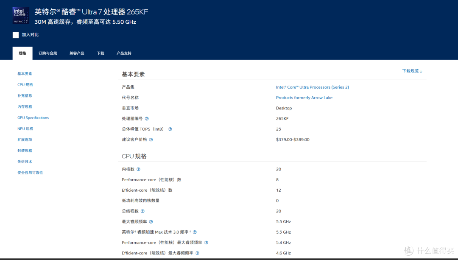Screen dimensions: 458x260
Task: Open help icon beside Performance-core 最大睿频频率
Action: 206,243
